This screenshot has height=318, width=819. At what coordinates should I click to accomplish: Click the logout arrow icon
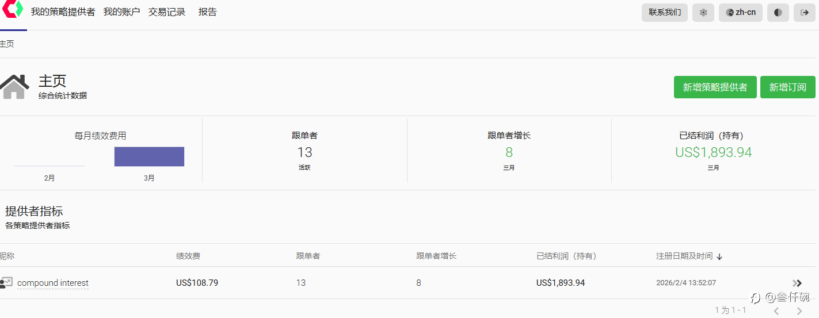pyautogui.click(x=805, y=13)
